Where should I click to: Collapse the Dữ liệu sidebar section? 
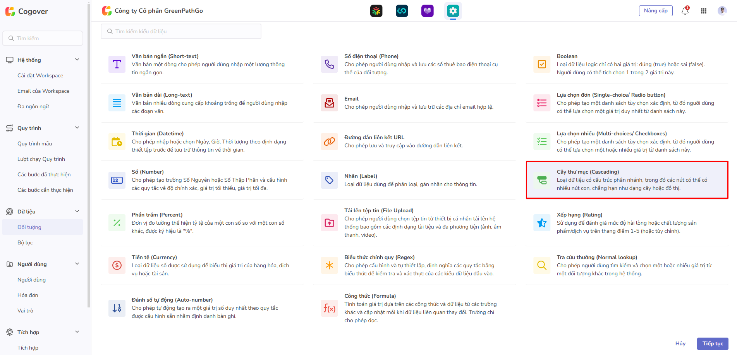pos(77,211)
